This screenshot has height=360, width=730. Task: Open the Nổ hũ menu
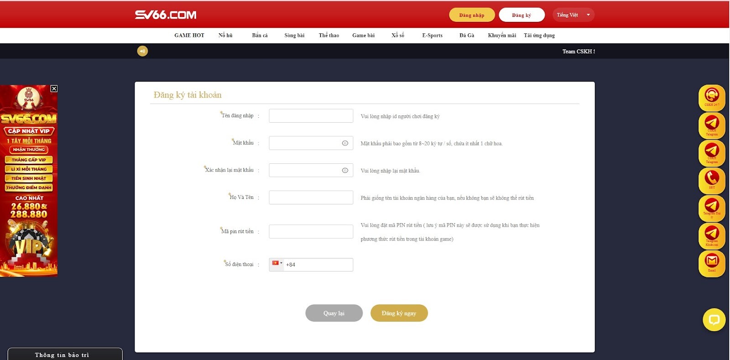click(x=225, y=36)
